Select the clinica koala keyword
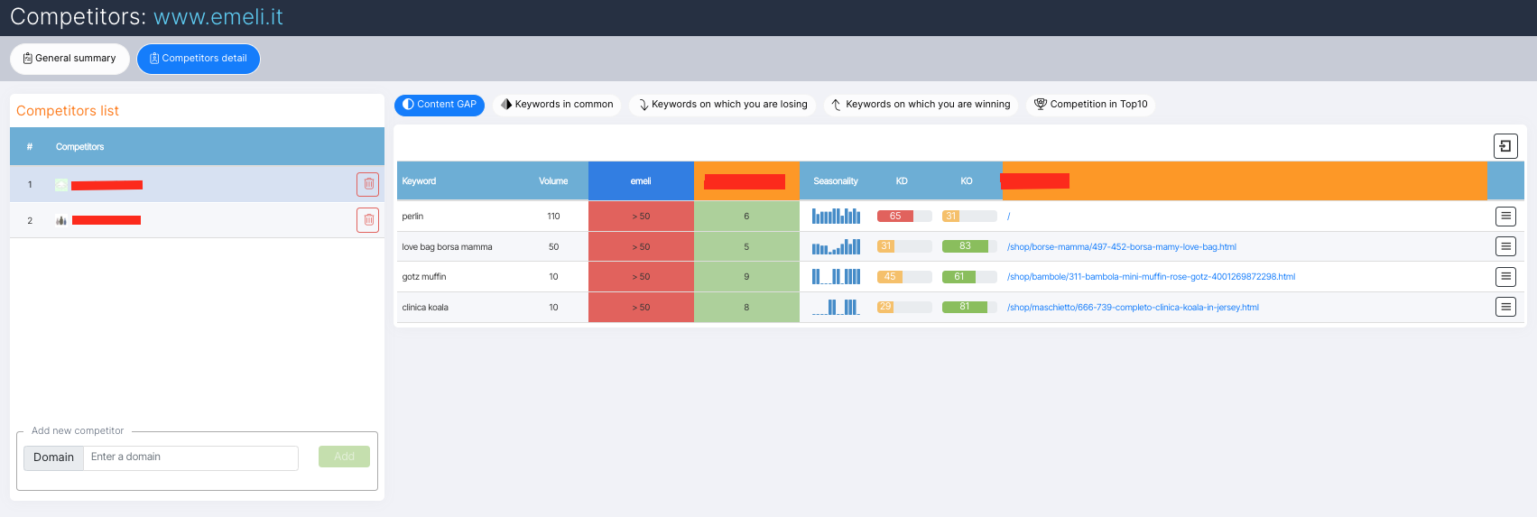 (x=425, y=308)
